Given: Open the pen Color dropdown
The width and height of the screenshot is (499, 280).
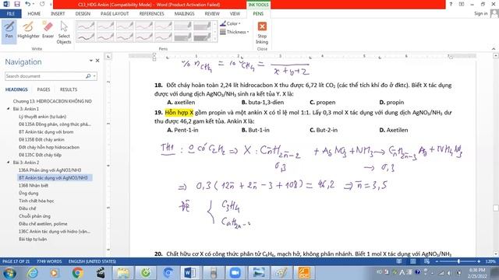Looking at the screenshot, I should click(x=230, y=24).
